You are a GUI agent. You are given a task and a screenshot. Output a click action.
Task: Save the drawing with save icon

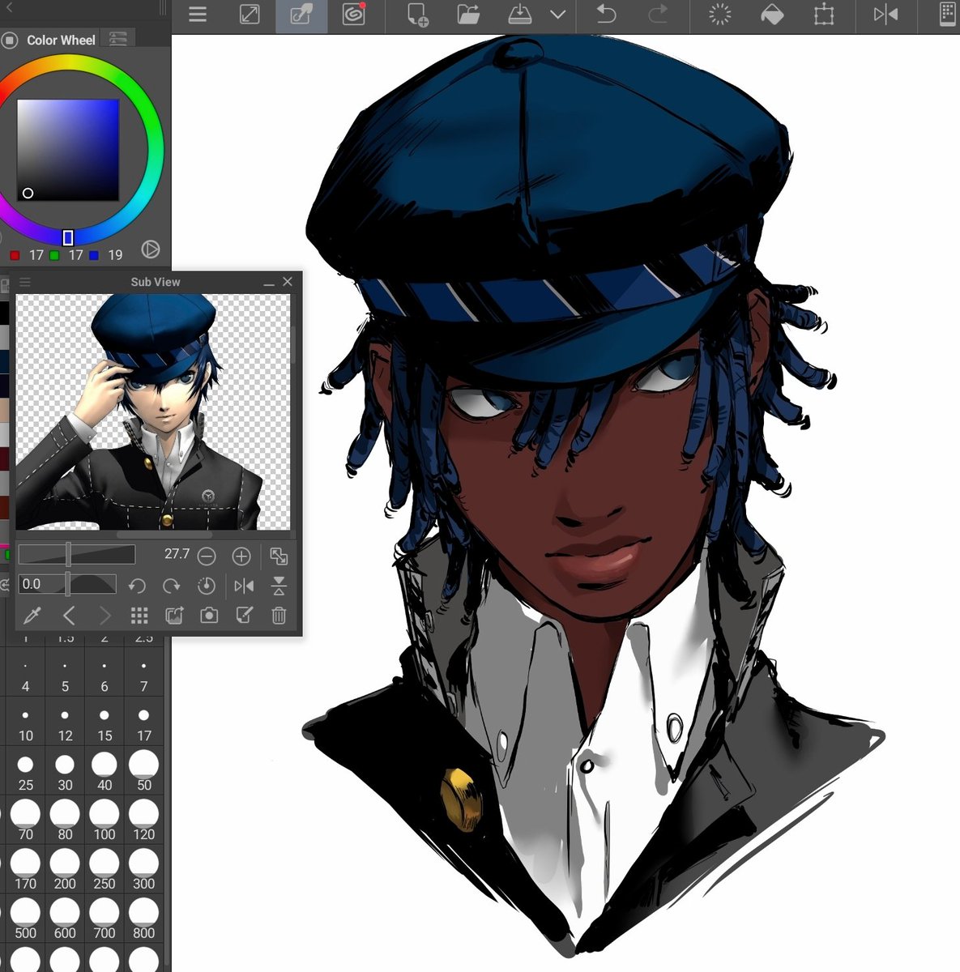point(519,15)
